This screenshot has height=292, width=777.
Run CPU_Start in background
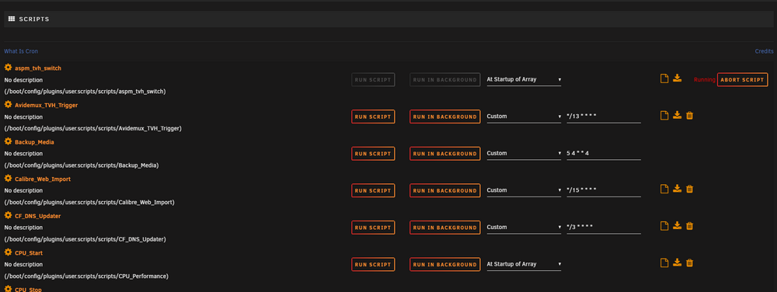tap(445, 264)
